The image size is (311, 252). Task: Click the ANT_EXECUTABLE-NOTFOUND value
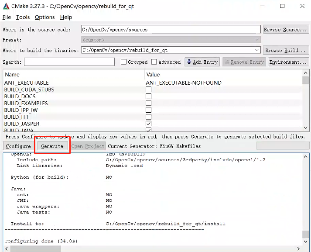184,83
